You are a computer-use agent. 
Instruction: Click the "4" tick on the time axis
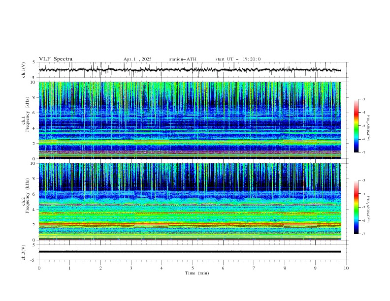point(162,268)
